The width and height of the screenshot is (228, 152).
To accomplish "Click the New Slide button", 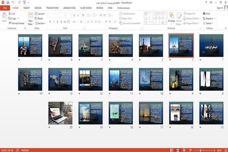I will click(30, 19).
